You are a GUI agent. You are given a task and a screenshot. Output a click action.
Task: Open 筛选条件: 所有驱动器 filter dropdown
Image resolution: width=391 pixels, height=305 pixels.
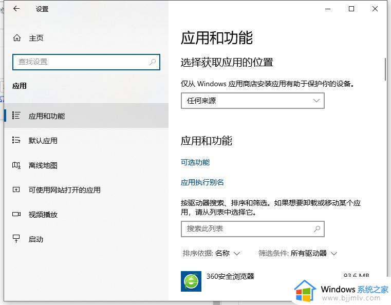[297, 254]
